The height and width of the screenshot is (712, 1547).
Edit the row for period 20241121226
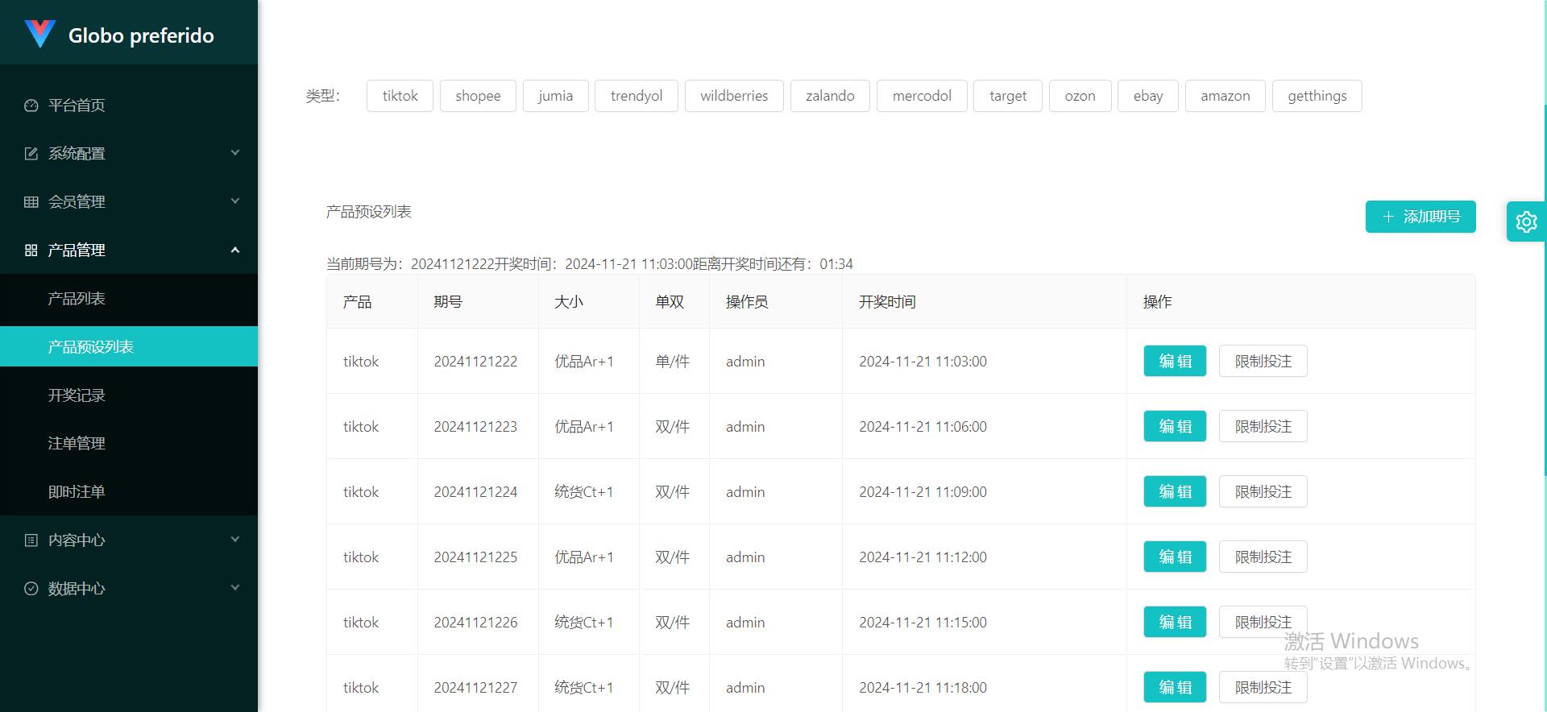click(1175, 622)
